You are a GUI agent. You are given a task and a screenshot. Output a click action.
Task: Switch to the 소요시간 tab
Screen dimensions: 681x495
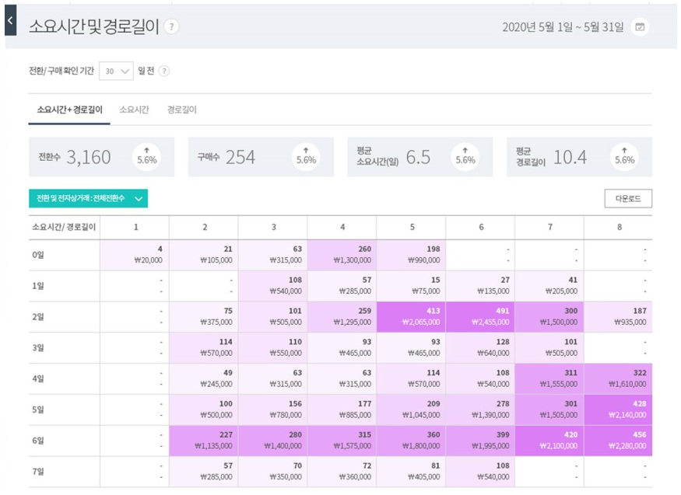[x=134, y=110]
